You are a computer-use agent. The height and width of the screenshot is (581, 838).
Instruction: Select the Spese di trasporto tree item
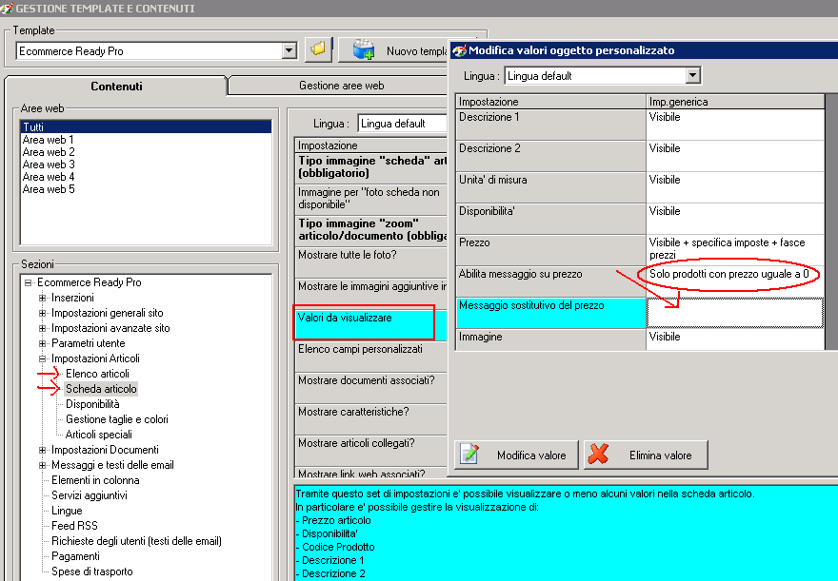(92, 571)
